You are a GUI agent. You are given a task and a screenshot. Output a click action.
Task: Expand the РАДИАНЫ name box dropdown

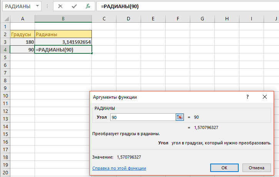point(37,6)
